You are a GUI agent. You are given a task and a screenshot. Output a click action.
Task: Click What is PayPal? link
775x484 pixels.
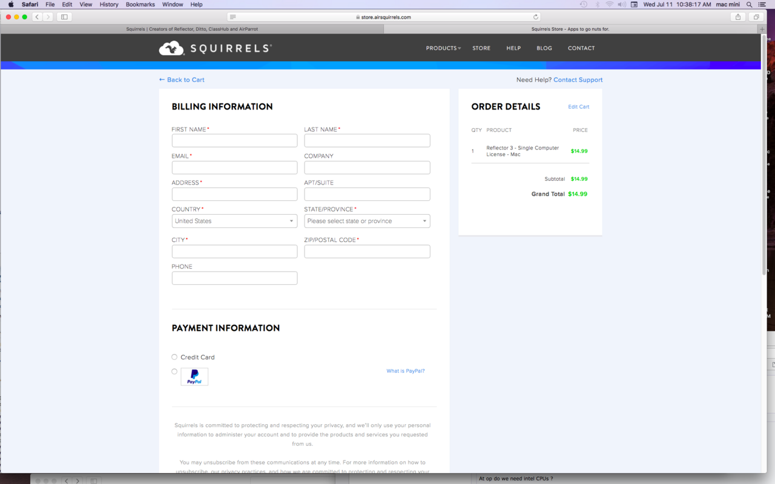click(406, 371)
